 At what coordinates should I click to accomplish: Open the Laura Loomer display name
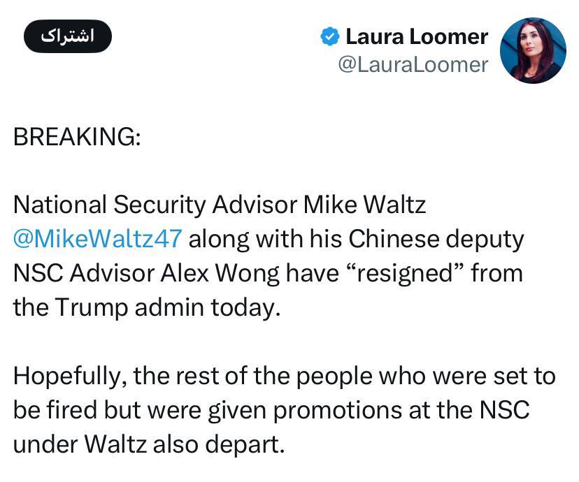[x=417, y=36]
